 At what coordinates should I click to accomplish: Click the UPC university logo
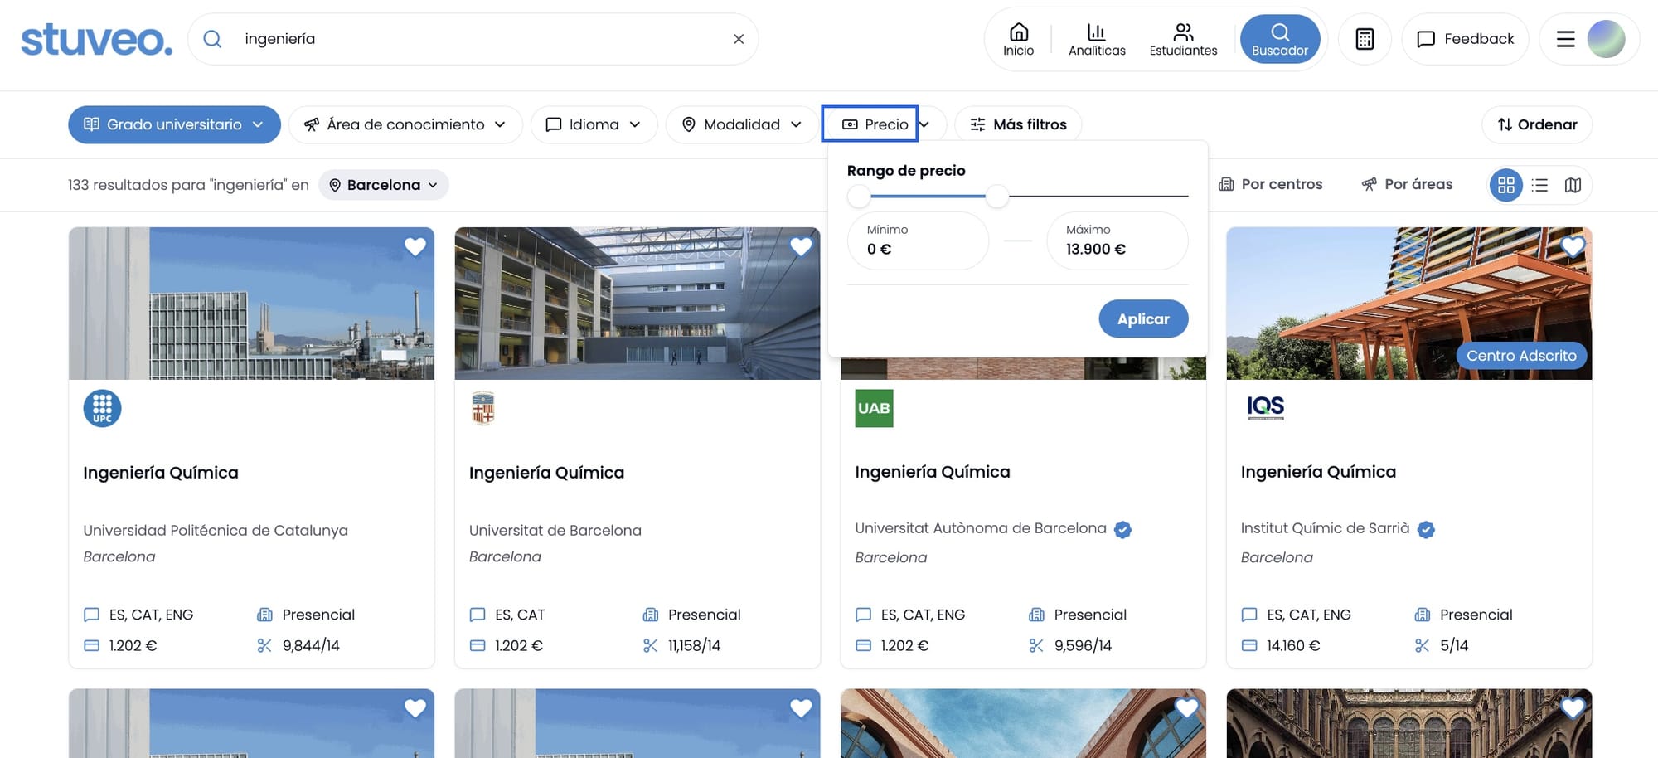tap(102, 408)
